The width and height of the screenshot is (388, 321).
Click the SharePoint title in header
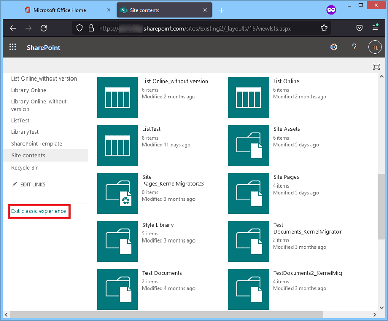click(43, 48)
